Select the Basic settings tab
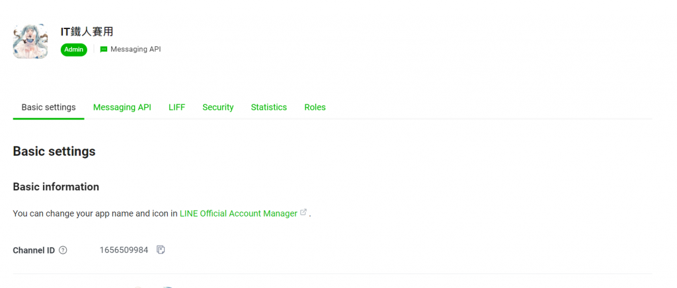This screenshot has width=677, height=288. [49, 108]
